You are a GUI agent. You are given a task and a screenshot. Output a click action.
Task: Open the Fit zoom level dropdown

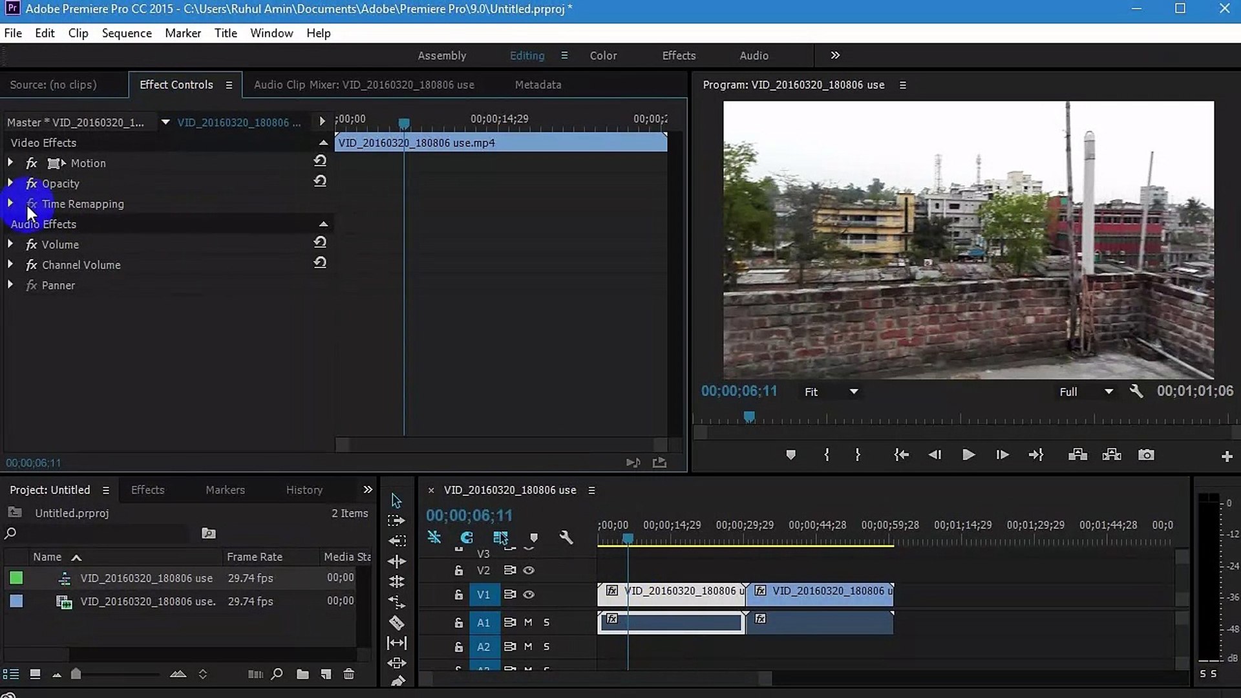click(853, 392)
